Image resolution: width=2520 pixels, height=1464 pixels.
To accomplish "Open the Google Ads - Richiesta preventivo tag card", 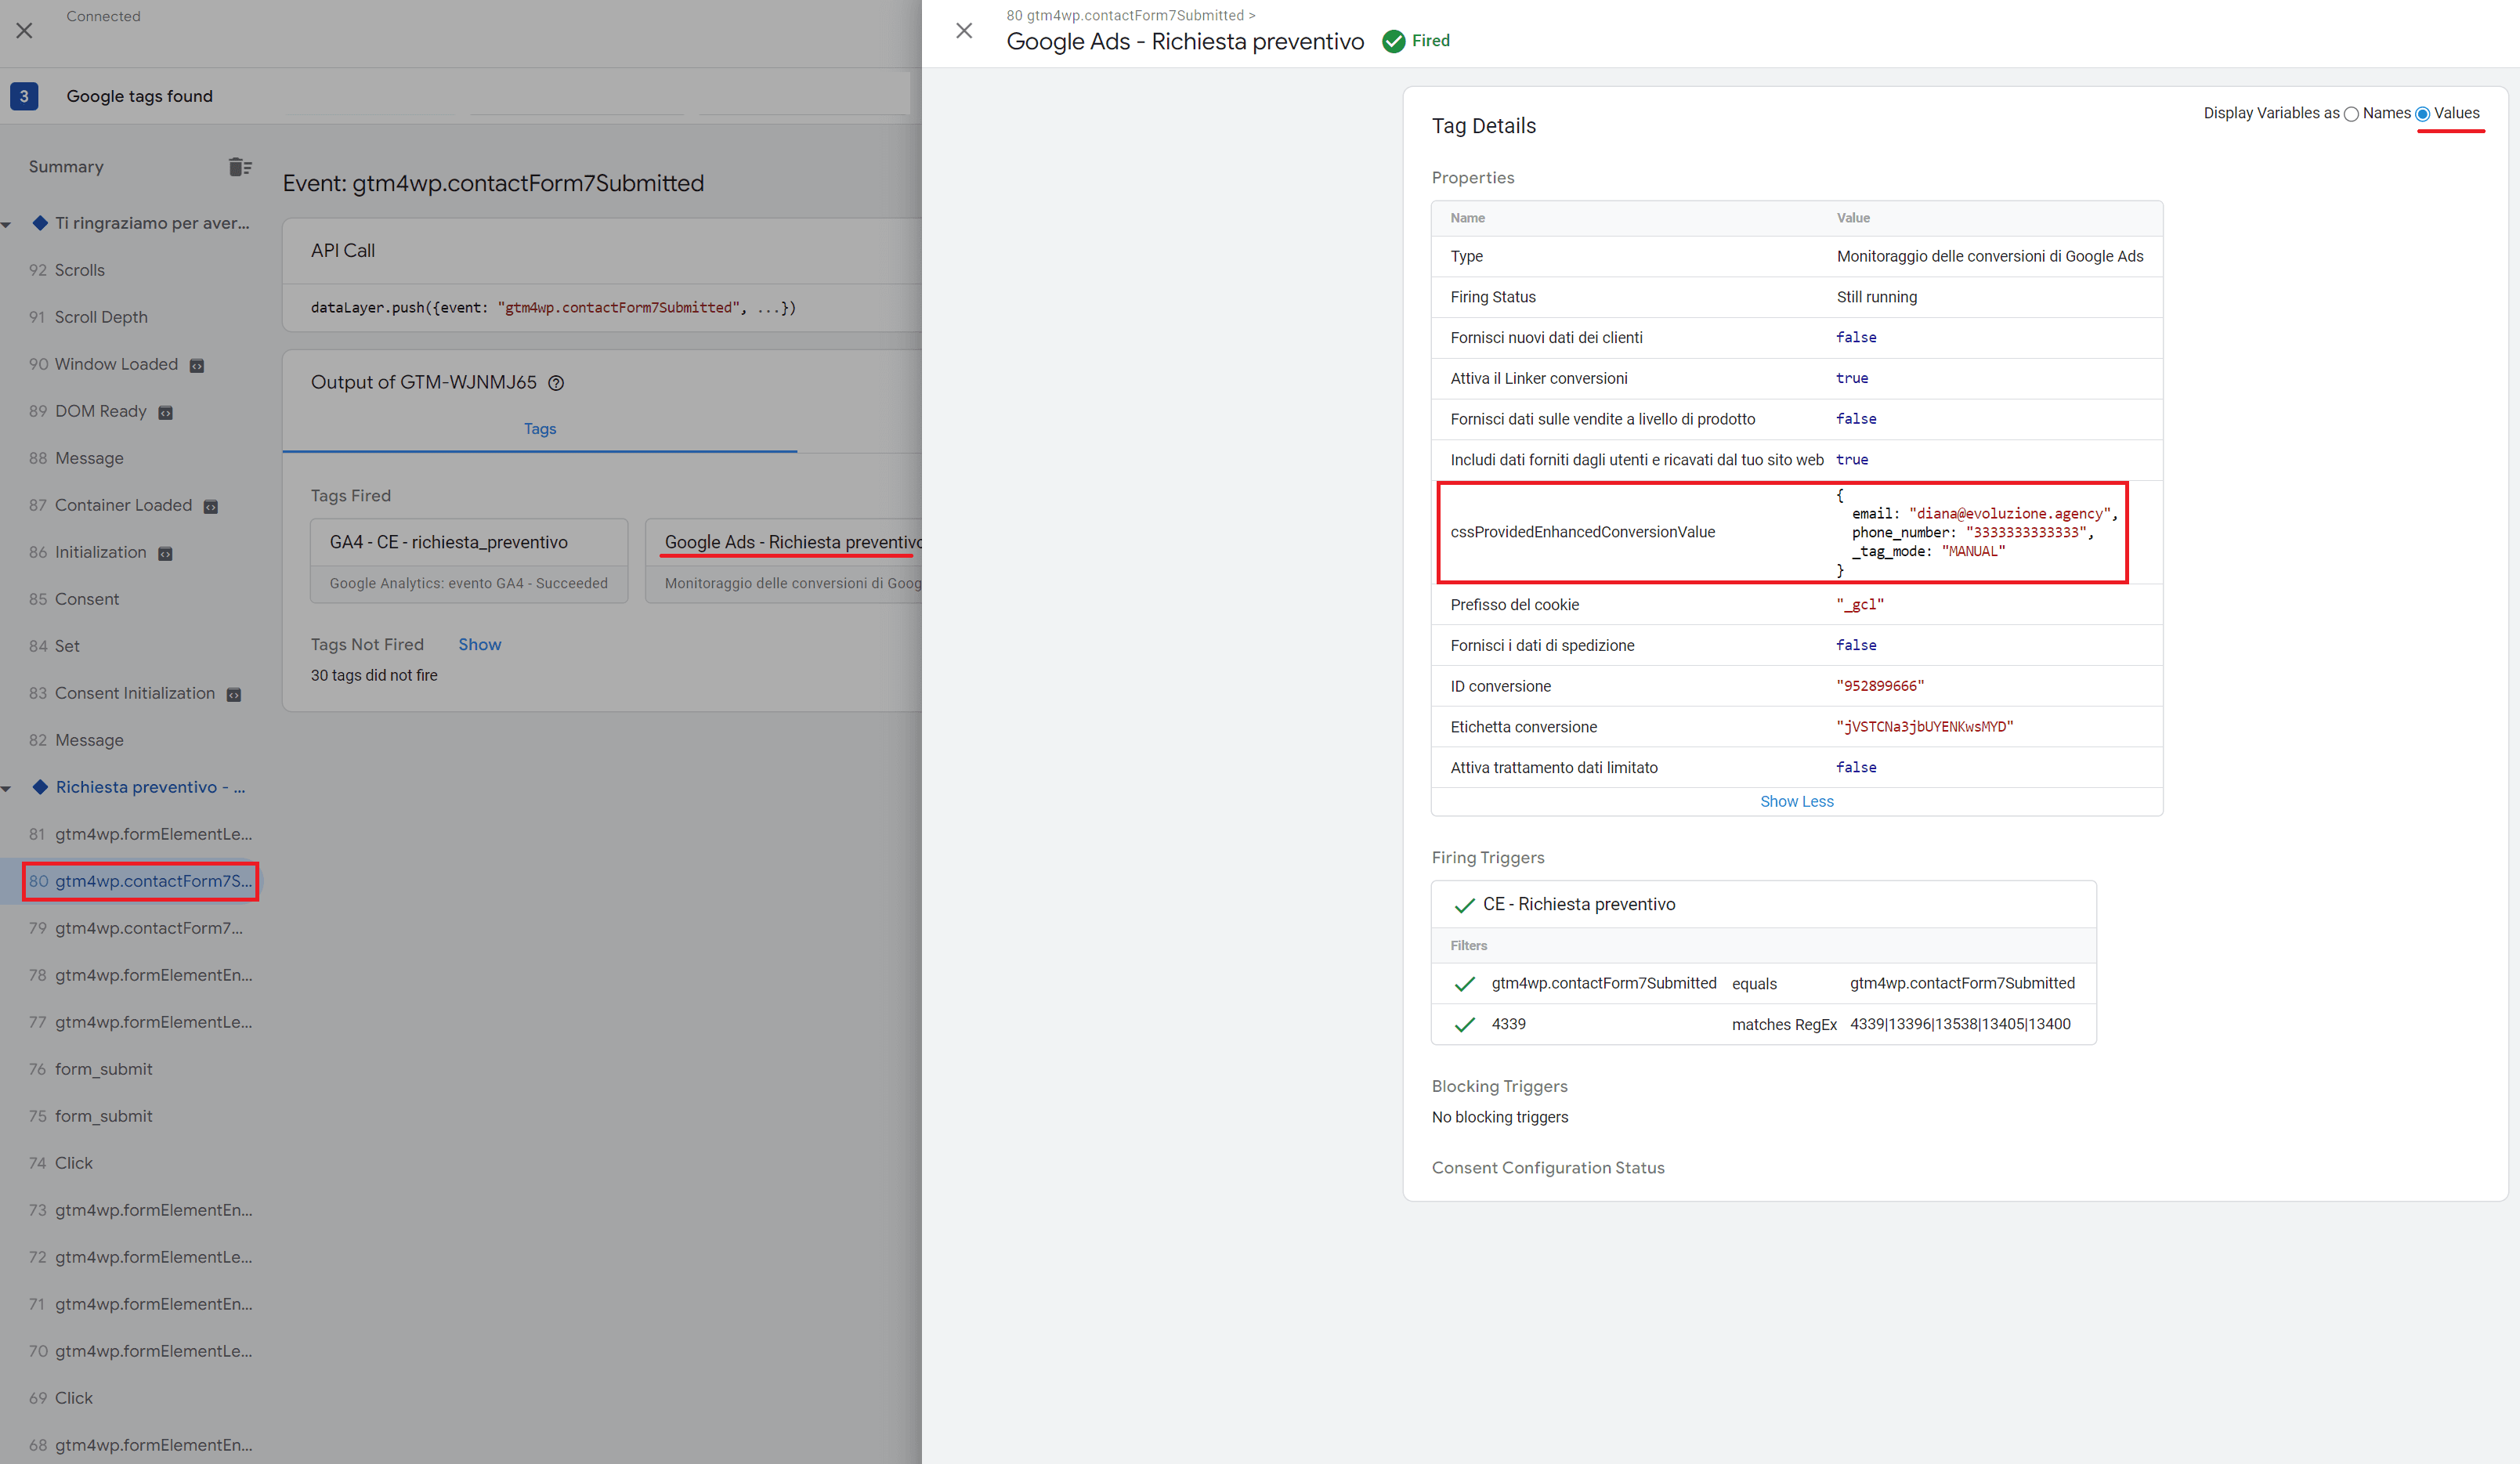I will 784,561.
